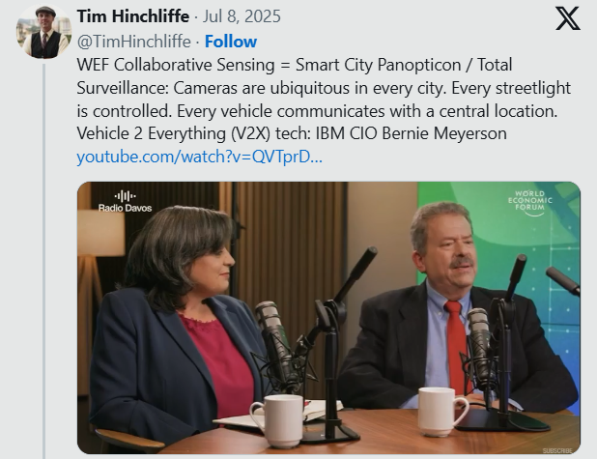Viewport: 597px width, 459px height.
Task: Click the vertical thread line below the avatar
Action: pos(44,261)
